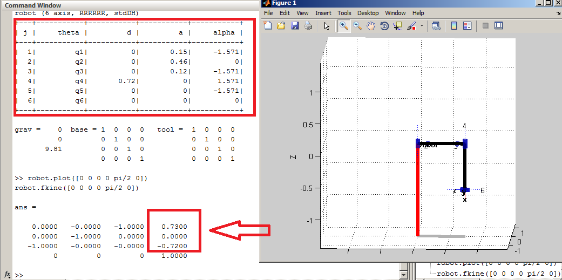Viewport: 562px width, 280px height.
Task: Click the Link Plot icon
Action: click(x=436, y=25)
